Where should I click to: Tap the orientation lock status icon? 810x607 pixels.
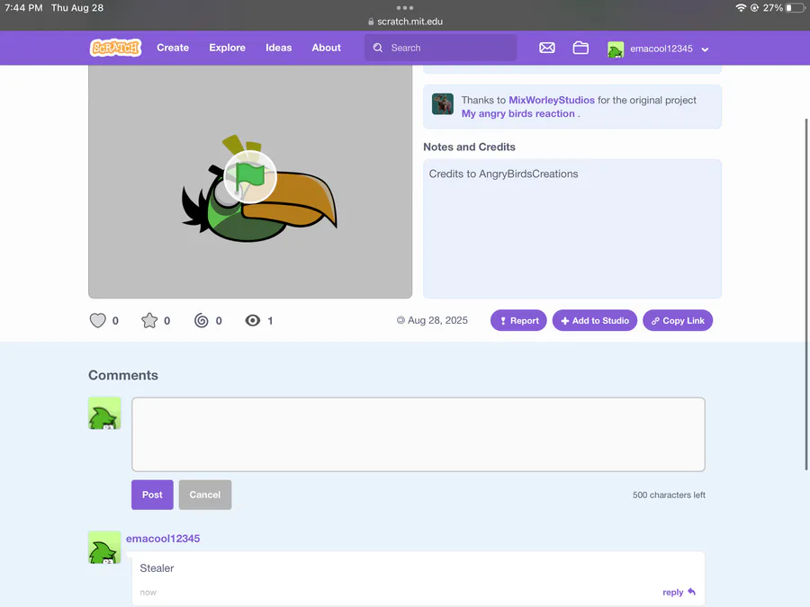click(754, 8)
